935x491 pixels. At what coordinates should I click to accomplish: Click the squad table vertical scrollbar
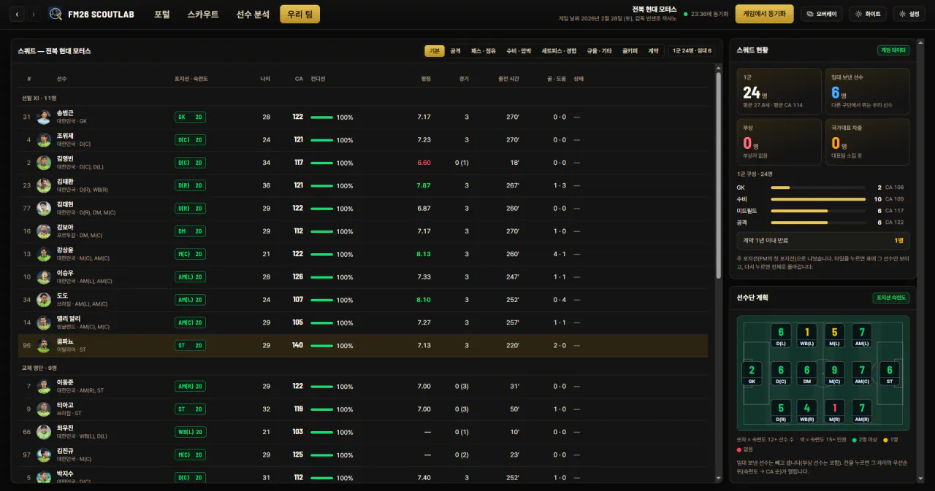(718, 175)
